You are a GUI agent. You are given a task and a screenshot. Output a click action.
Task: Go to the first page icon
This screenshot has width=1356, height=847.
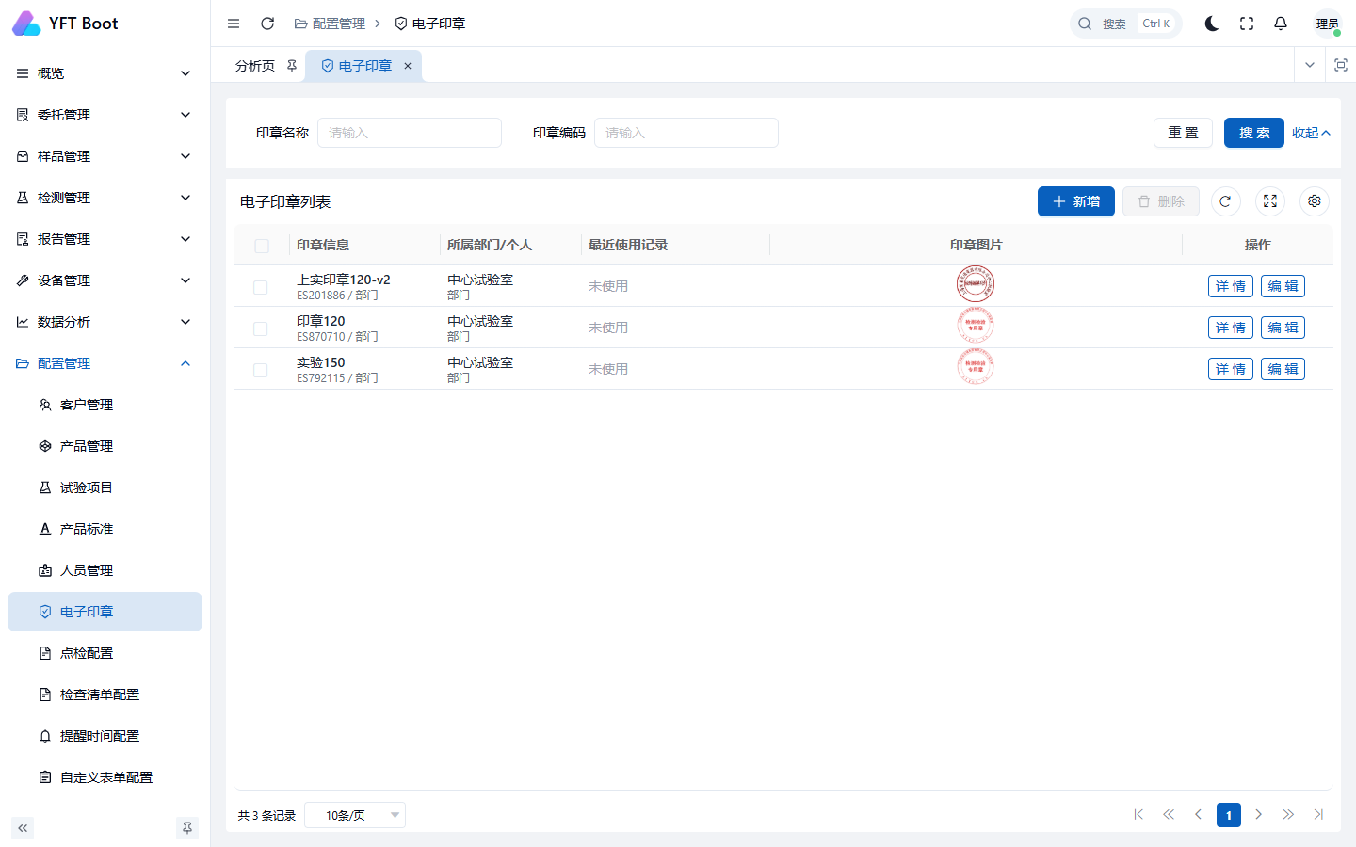(x=1138, y=815)
